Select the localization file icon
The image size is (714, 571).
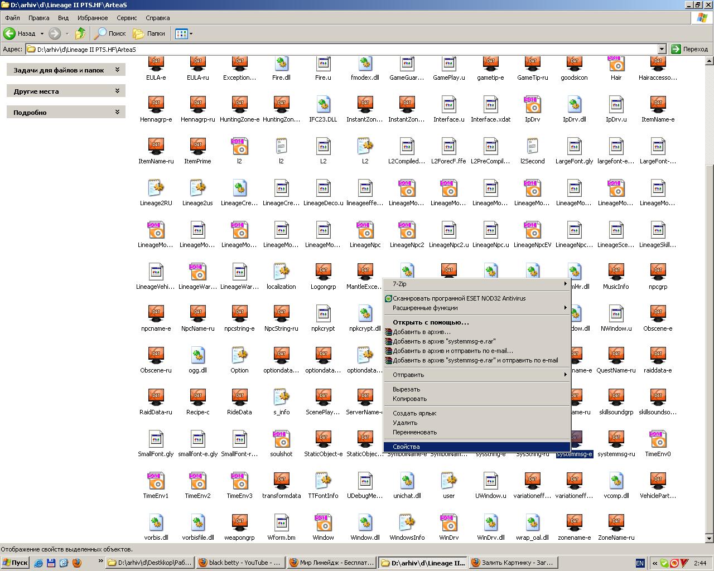281,272
